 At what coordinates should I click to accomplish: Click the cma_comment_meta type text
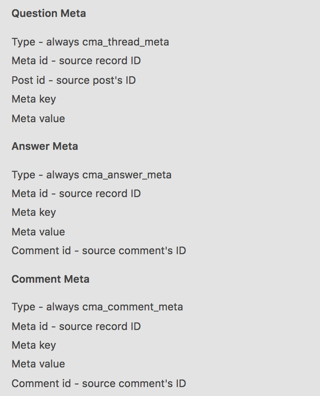tap(133, 307)
